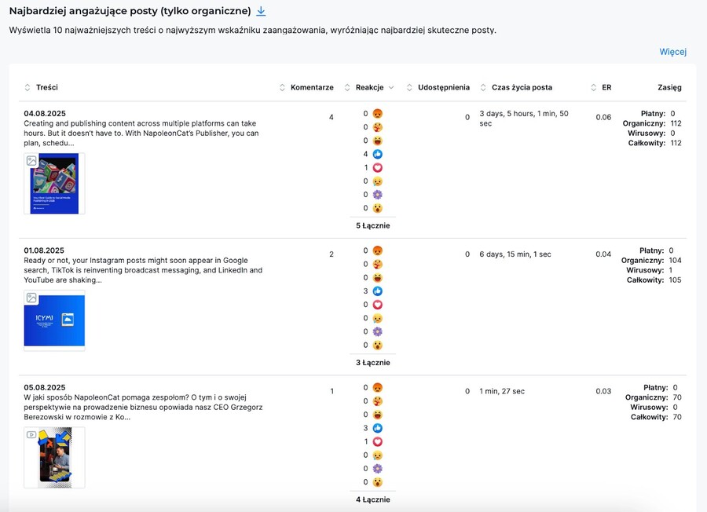Sort table by Komentarze using its sort arrows

click(x=283, y=88)
